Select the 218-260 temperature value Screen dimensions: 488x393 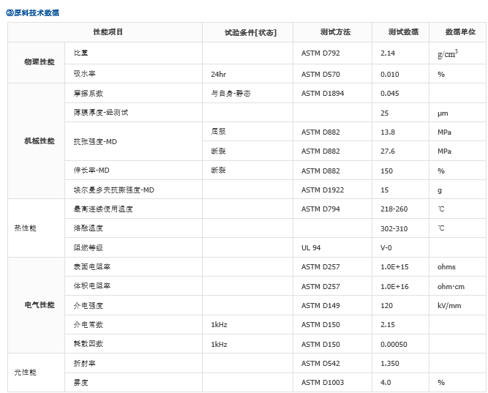[x=396, y=209]
